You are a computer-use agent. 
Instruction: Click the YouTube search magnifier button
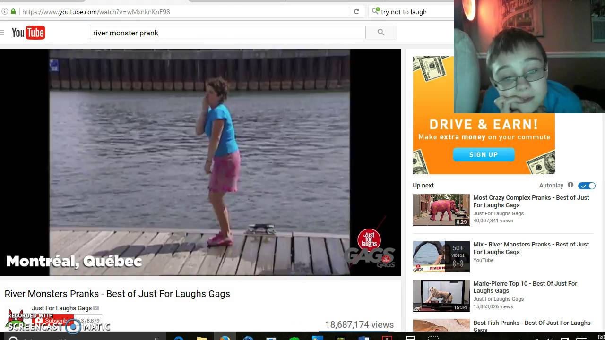click(x=381, y=33)
